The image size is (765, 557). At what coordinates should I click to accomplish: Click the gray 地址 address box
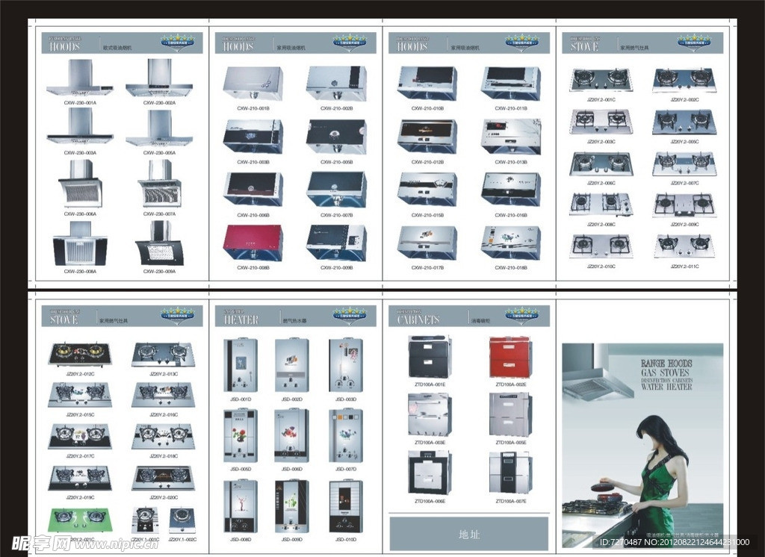[x=468, y=534]
